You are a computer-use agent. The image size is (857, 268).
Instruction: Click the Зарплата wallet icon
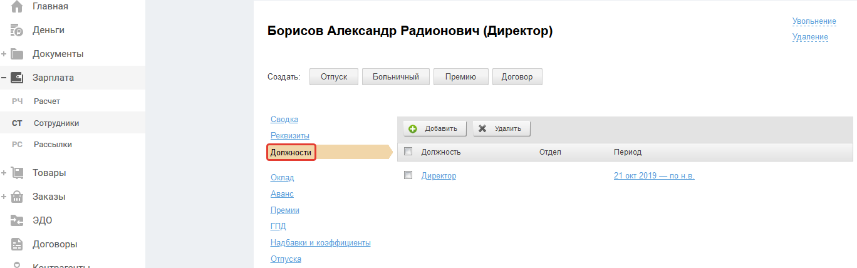[x=17, y=78]
